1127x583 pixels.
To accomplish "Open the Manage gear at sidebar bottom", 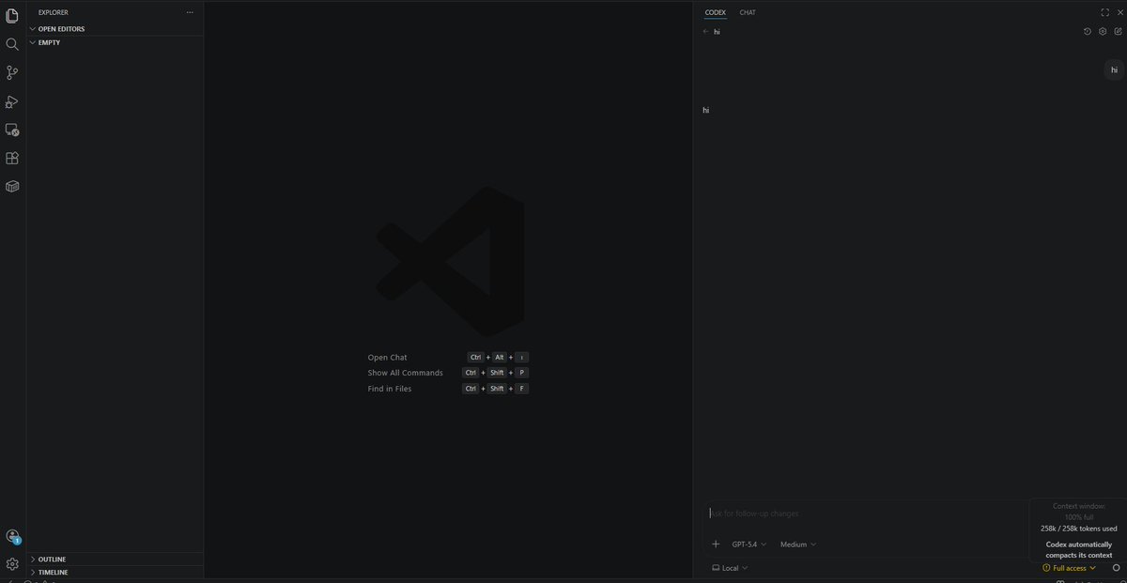I will click(x=12, y=564).
